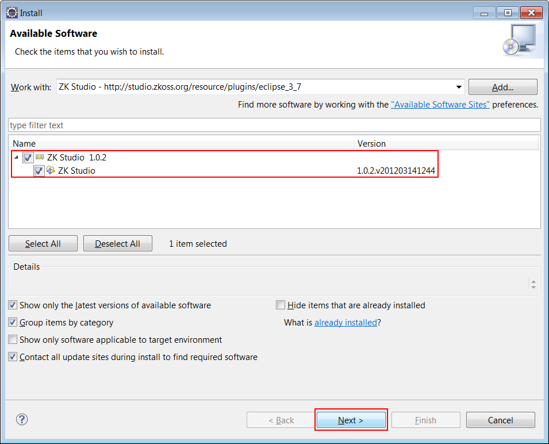Click the Details scroll stepper
Viewport: 549px width, 444px height.
pos(533,284)
